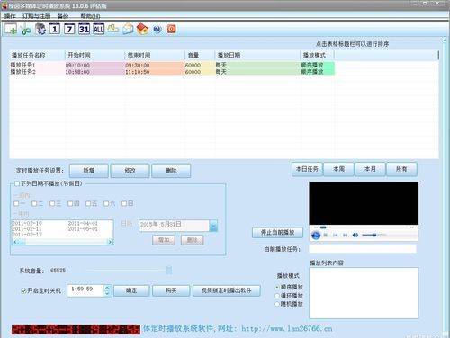Click the 删除 button next to 修改
450x338 pixels.
[171, 171]
